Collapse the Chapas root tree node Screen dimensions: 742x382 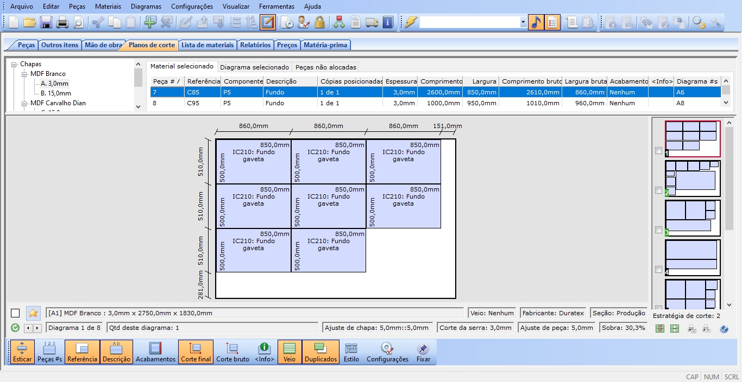click(x=14, y=64)
